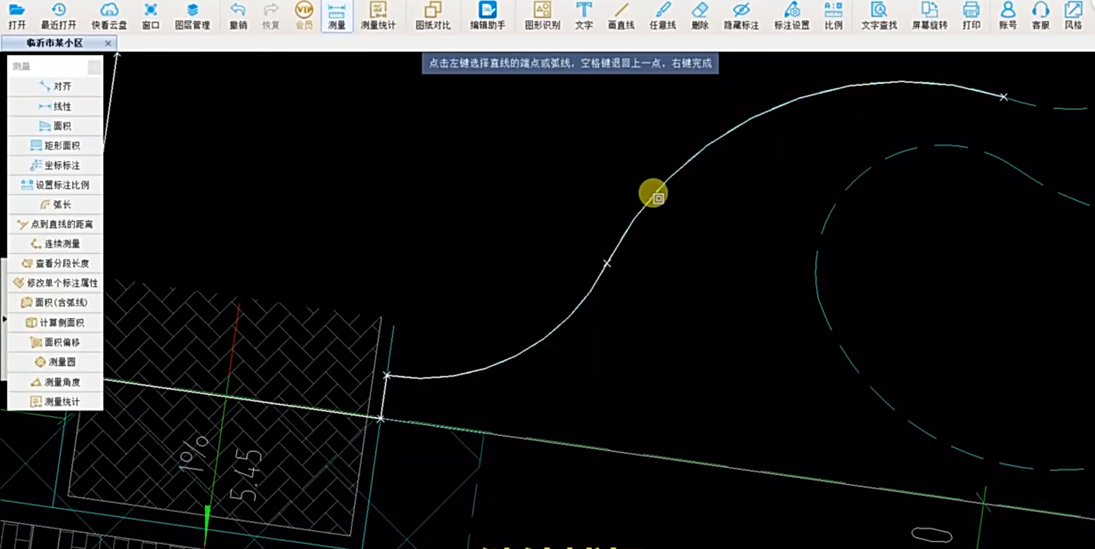This screenshot has height=549, width=1095.
Task: Click the 1% slope text on drawing
Action: (194, 455)
